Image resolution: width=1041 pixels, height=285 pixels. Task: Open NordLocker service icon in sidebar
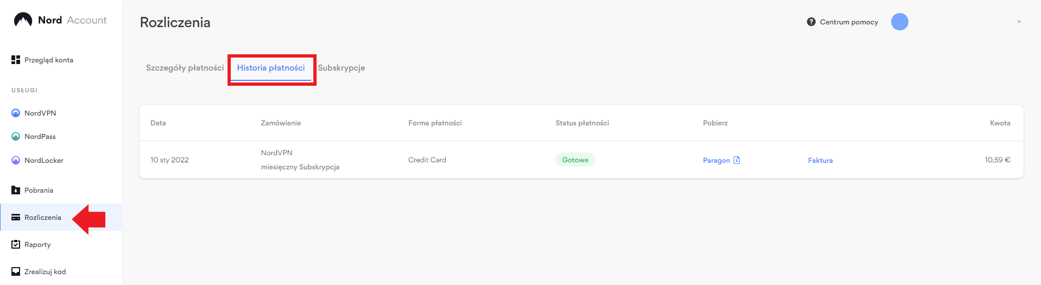point(16,160)
